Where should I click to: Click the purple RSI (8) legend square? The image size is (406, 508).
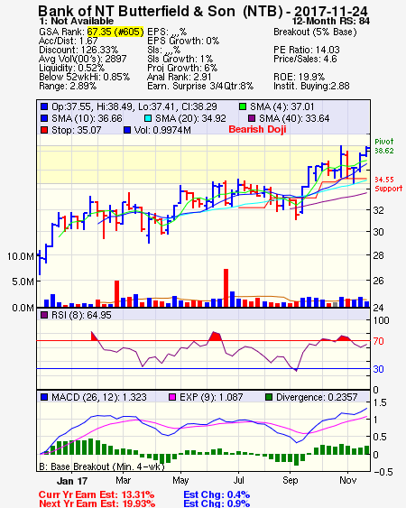coord(44,315)
